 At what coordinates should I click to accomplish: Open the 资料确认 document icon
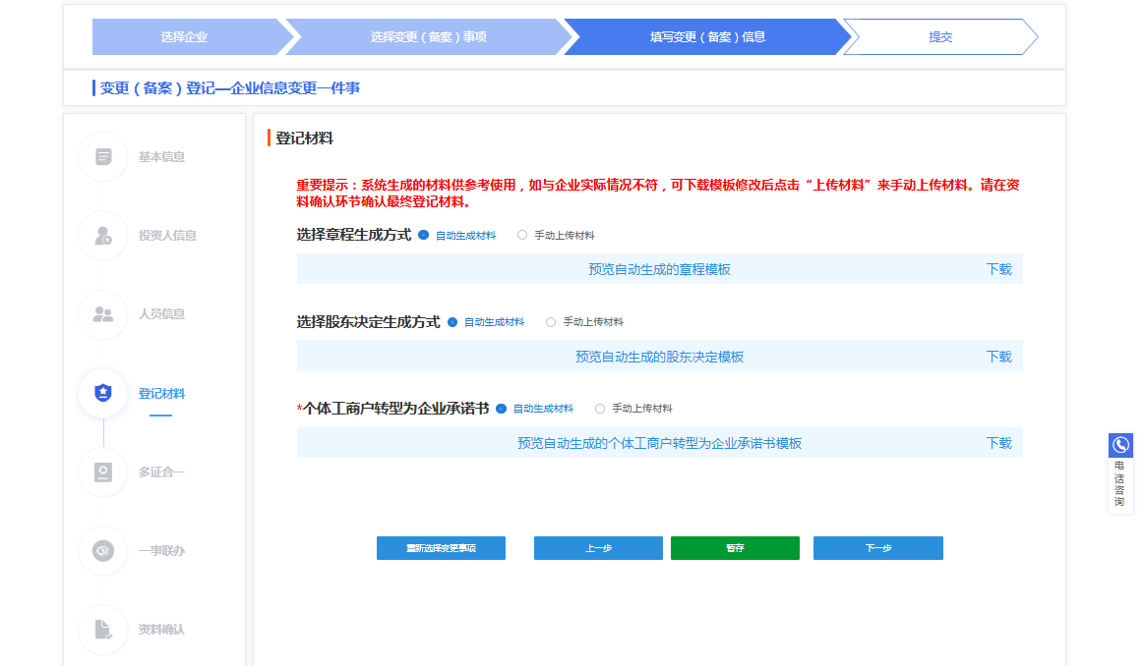click(x=103, y=630)
